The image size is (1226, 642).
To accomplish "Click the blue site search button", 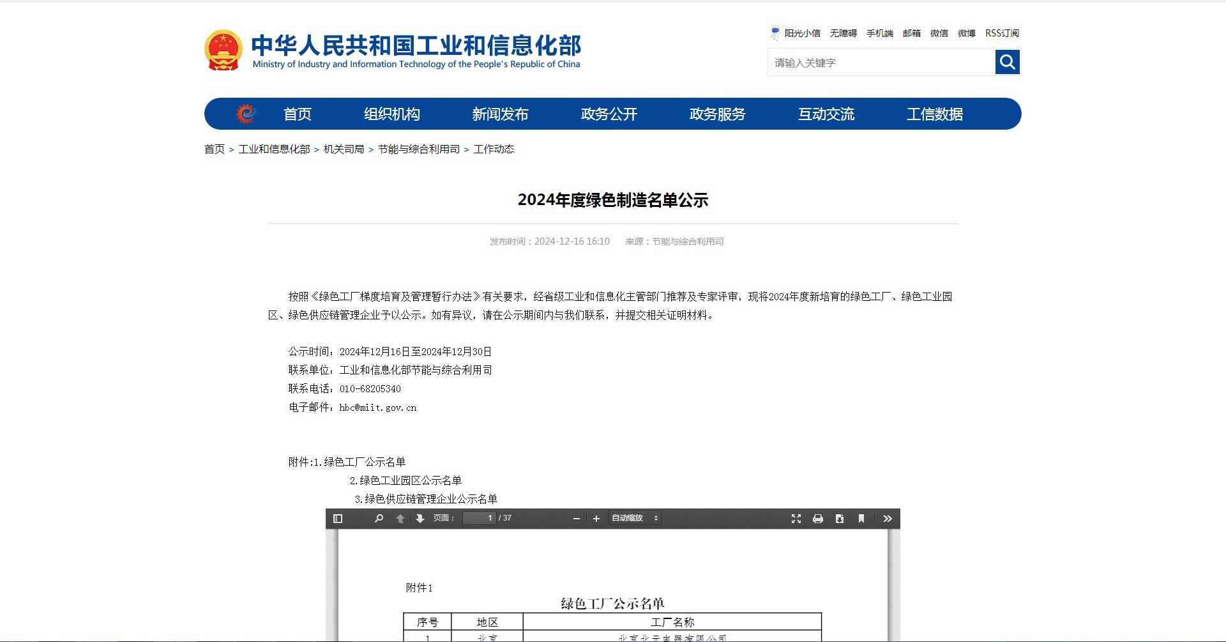I will (x=1007, y=62).
